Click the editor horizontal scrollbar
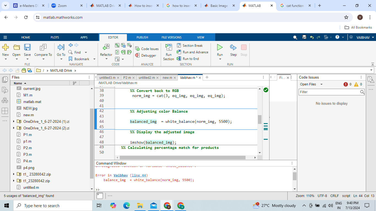 tap(182, 157)
